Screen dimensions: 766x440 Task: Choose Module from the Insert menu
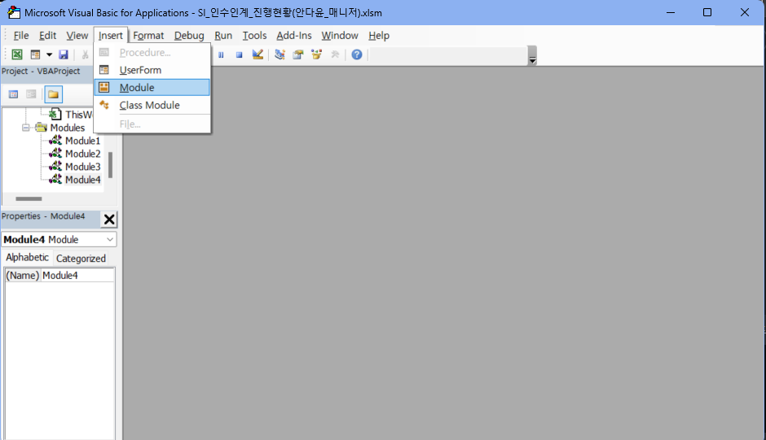click(152, 87)
